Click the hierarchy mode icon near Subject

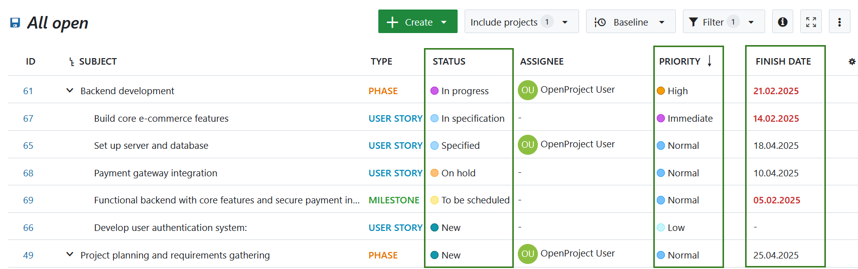point(72,62)
